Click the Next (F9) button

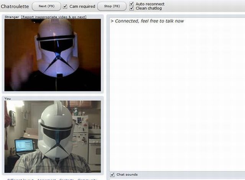[46, 6]
